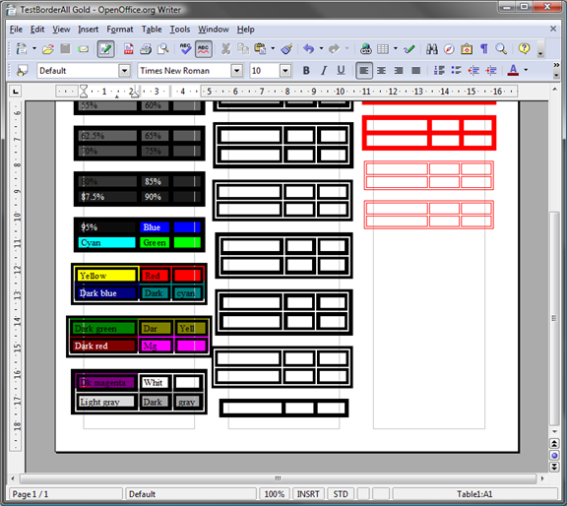Click the INSRT status bar field
567x506 pixels.
coord(308,494)
